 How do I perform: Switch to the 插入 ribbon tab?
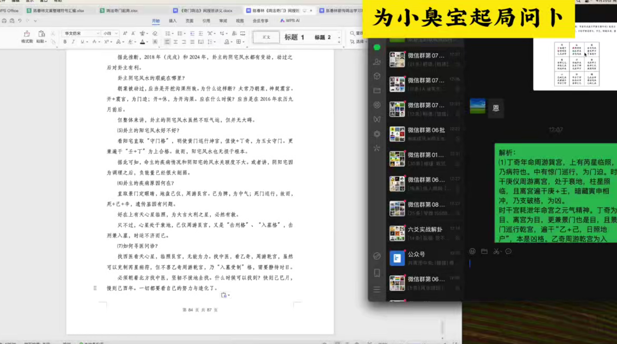coord(172,21)
